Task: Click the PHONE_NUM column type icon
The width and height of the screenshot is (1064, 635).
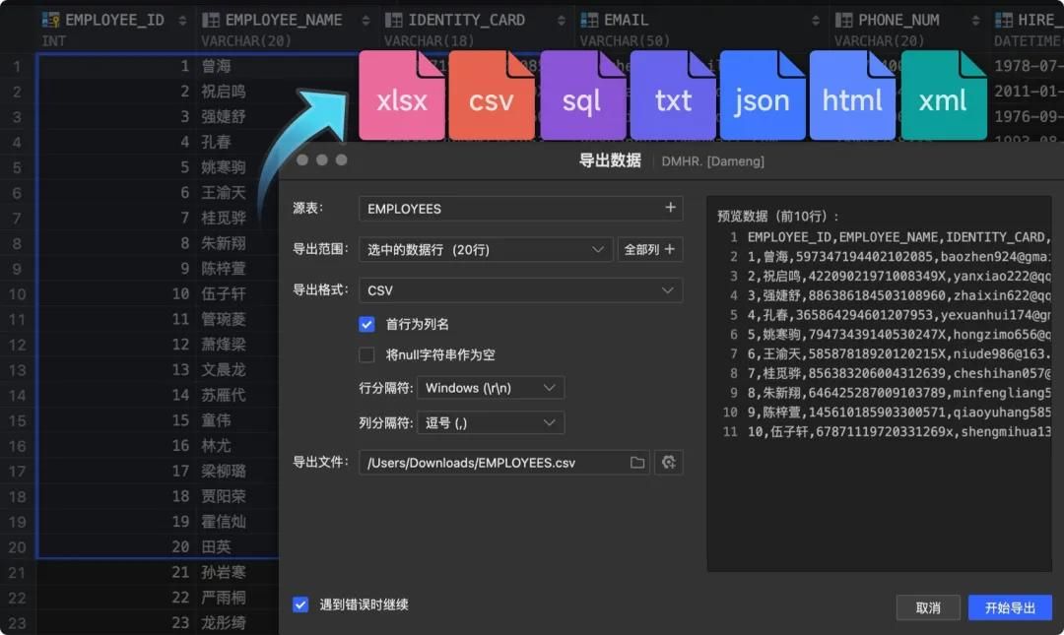Action: point(843,21)
